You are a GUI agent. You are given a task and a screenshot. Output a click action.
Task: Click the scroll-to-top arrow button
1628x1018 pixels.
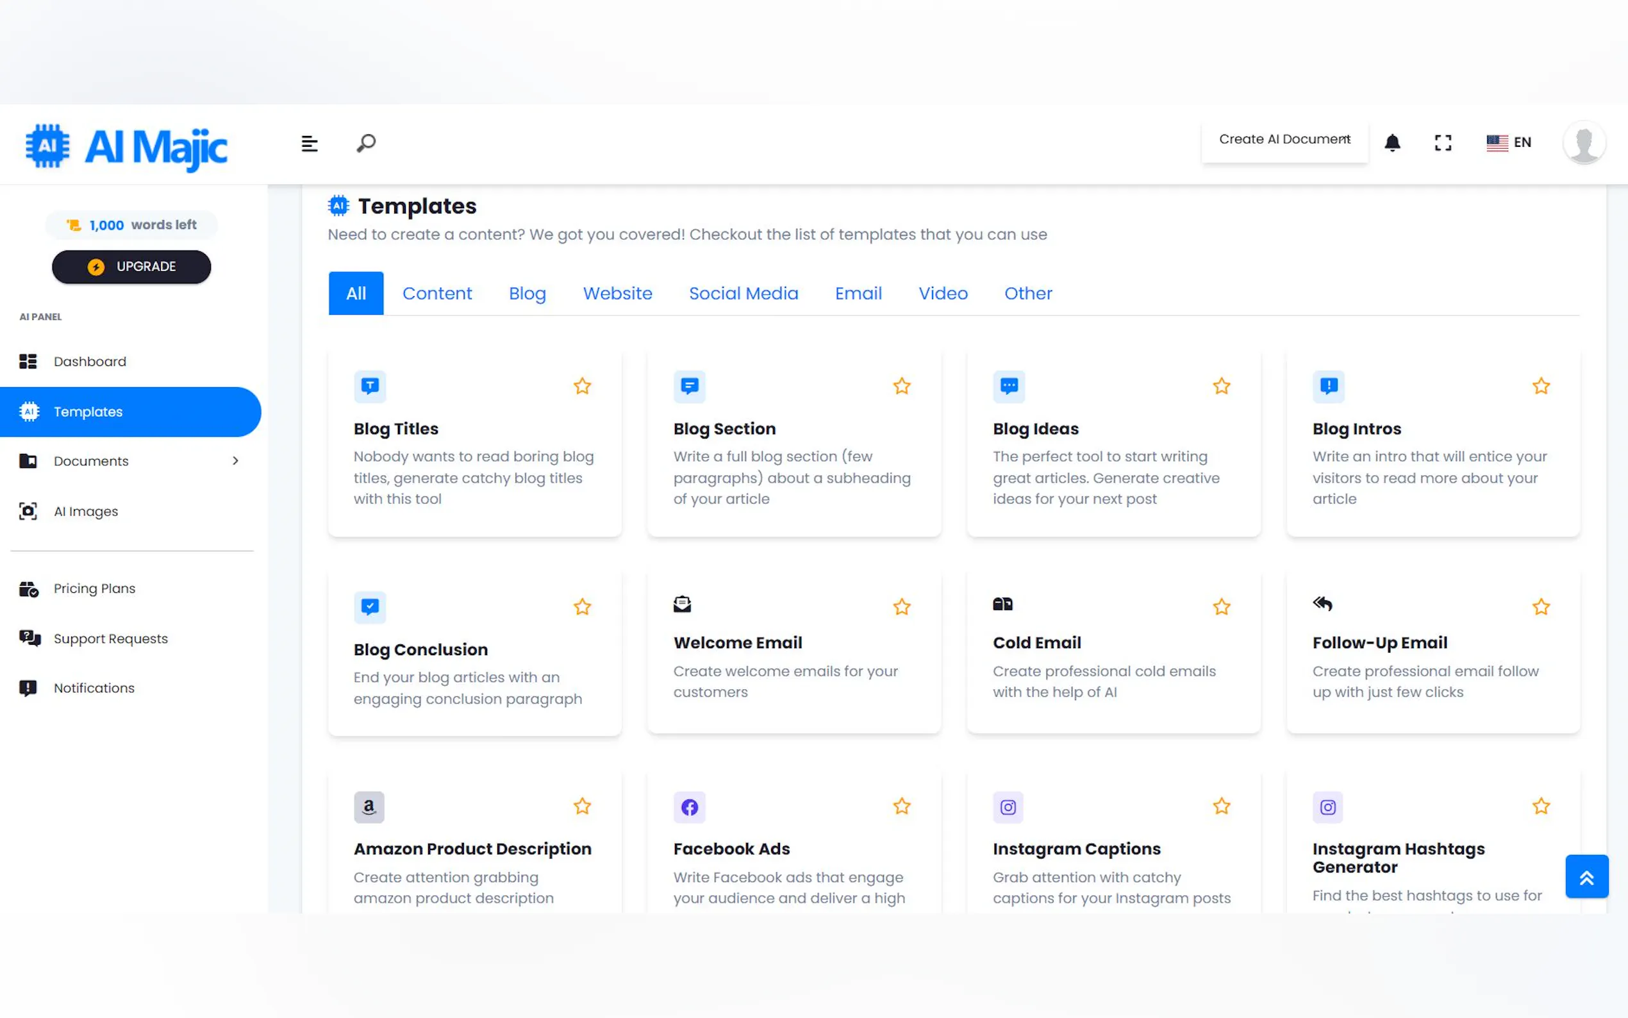(1586, 876)
